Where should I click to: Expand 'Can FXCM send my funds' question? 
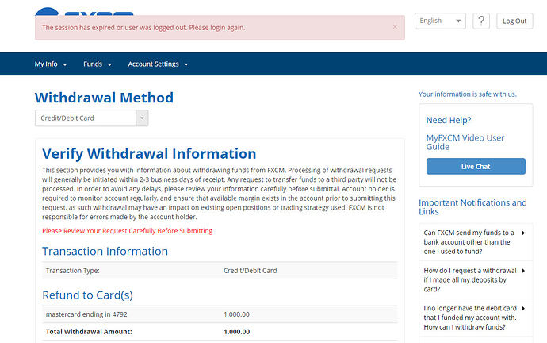(476, 242)
